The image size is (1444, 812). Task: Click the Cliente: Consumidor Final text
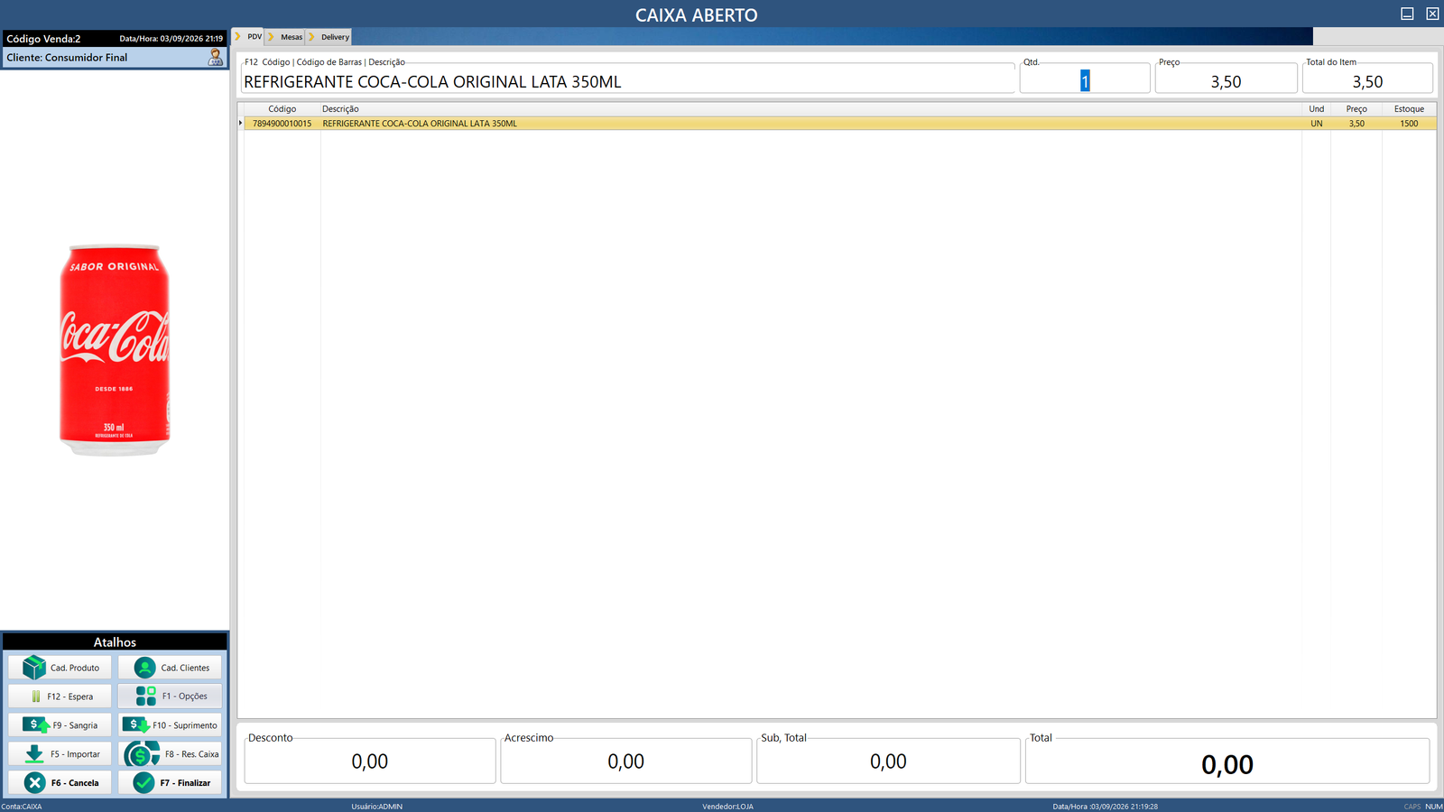[x=67, y=58]
